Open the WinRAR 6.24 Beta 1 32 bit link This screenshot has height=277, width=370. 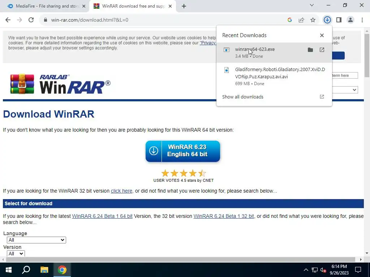click(x=224, y=216)
